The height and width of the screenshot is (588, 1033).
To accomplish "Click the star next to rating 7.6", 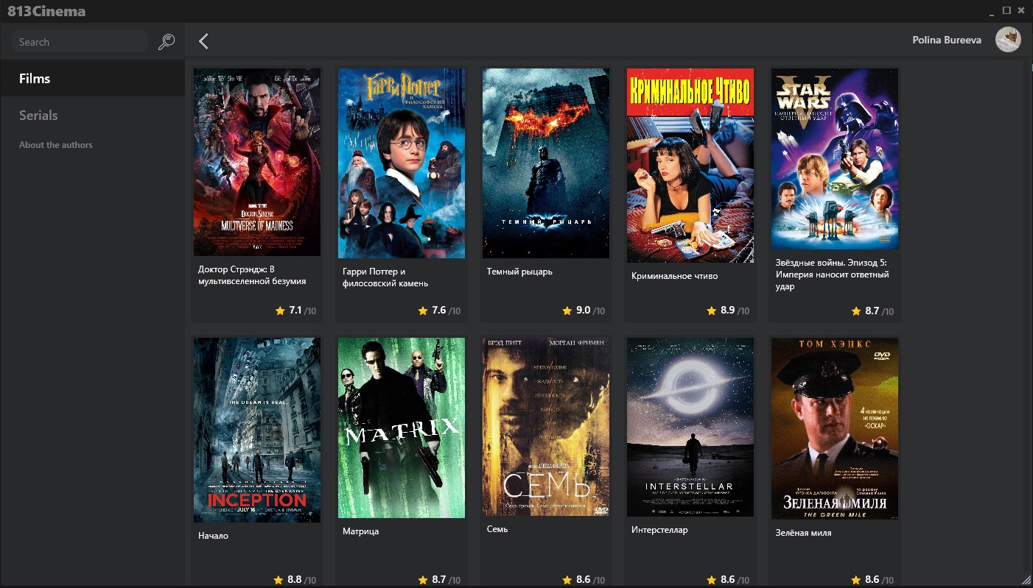I will [423, 311].
